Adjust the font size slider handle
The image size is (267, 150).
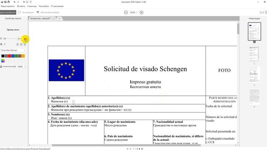(5, 39)
